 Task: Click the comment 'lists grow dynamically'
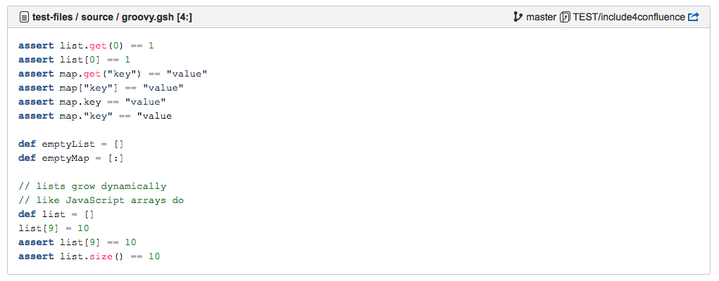92,186
